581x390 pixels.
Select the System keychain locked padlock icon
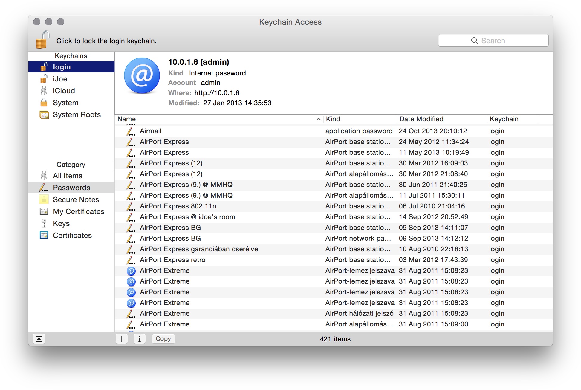coord(44,103)
